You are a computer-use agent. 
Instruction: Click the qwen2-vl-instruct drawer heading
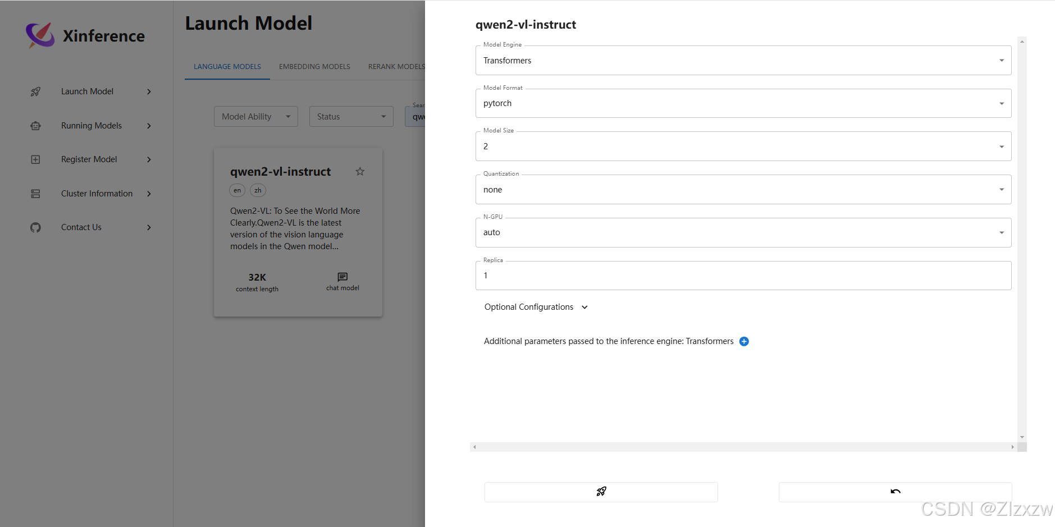(526, 25)
